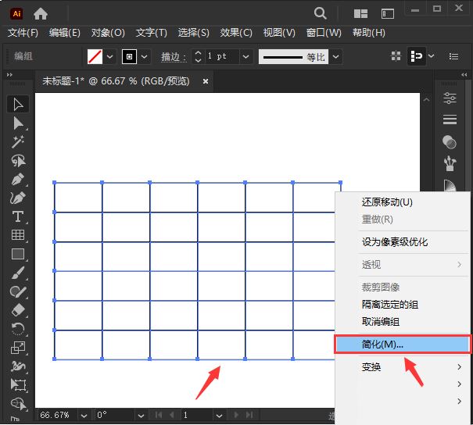This screenshot has height=425, width=473.
Task: Open the 文字(T) menu
Action: [151, 33]
